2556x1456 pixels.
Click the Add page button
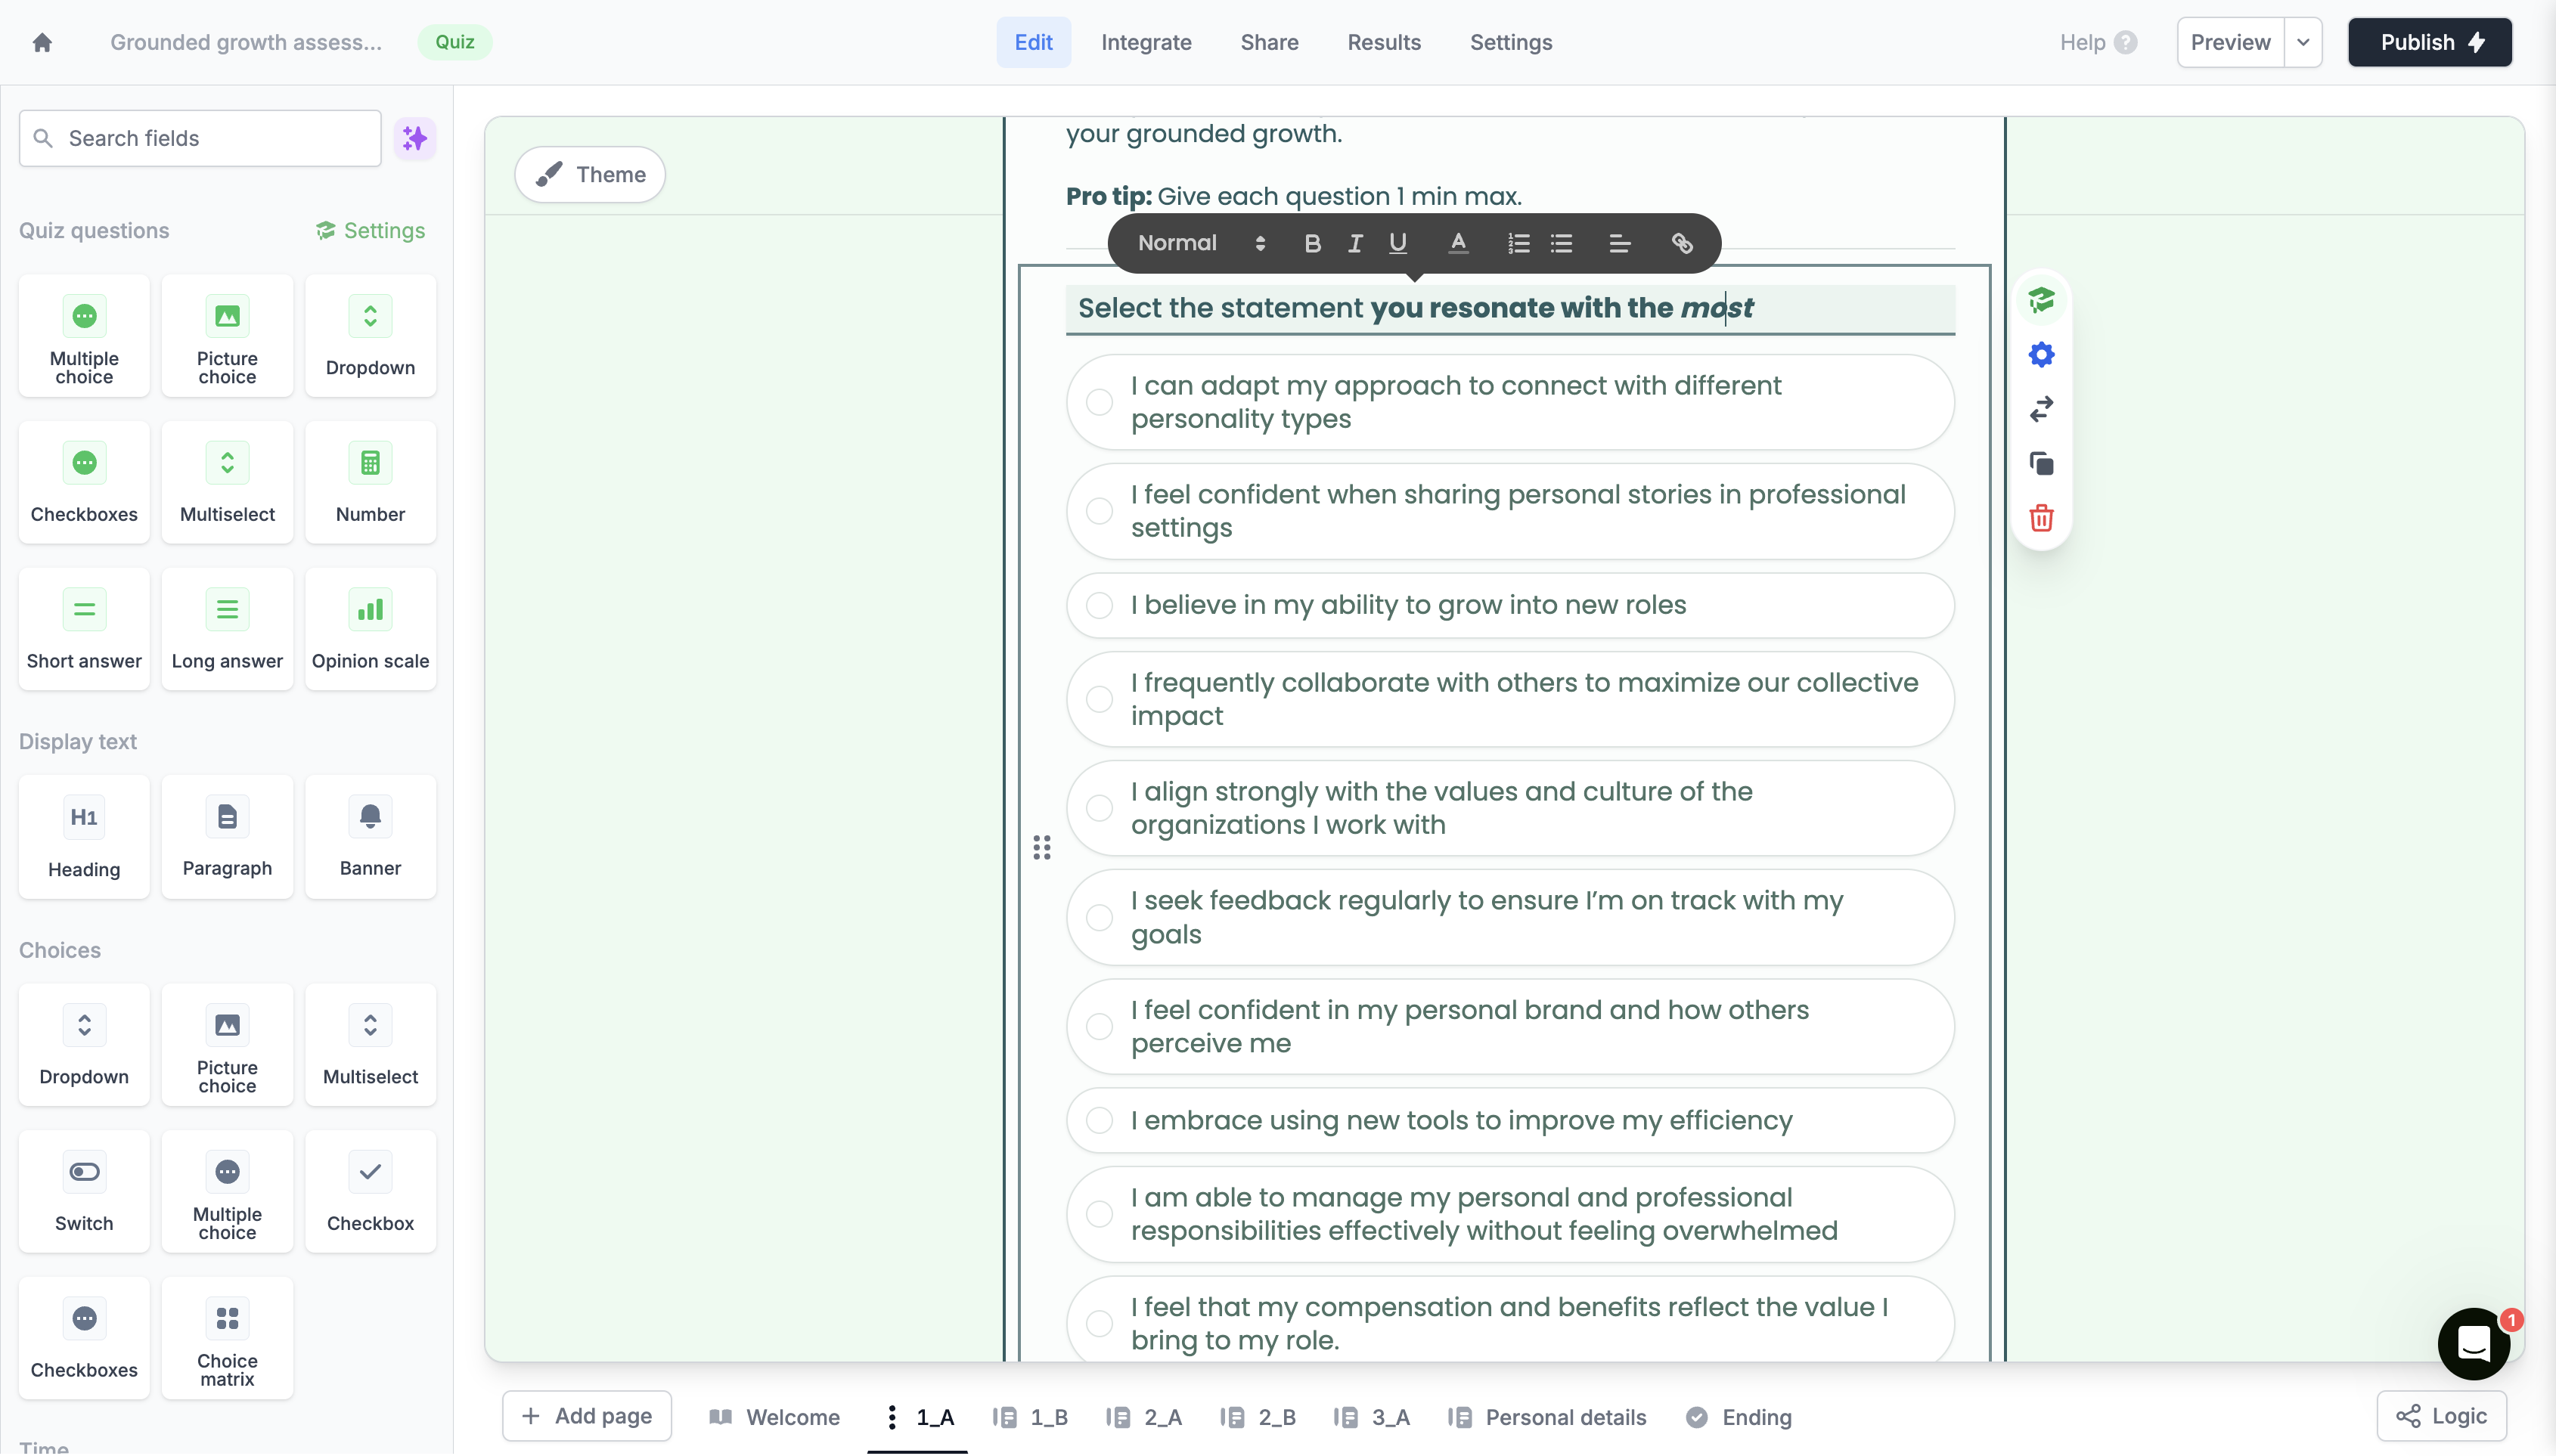click(x=587, y=1416)
